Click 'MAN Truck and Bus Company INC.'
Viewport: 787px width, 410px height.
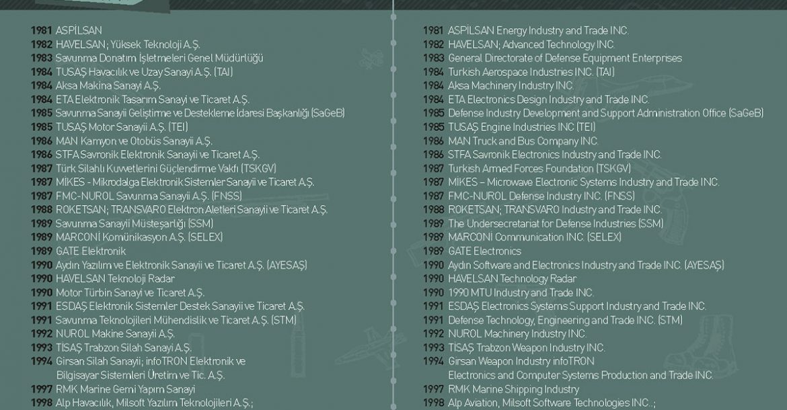523,141
